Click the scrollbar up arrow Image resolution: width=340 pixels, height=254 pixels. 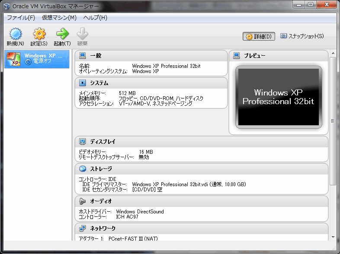point(333,53)
